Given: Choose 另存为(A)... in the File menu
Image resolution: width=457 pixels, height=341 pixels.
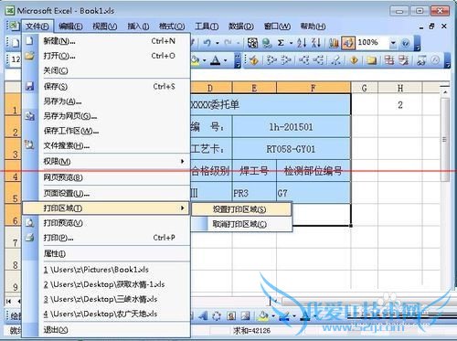Looking at the screenshot, I should tap(106, 101).
